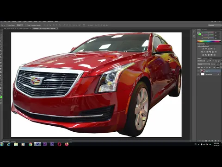222x167 pixels.
Task: Toggle lock transparent pixels in Layers panel
Action: (x=202, y=67)
